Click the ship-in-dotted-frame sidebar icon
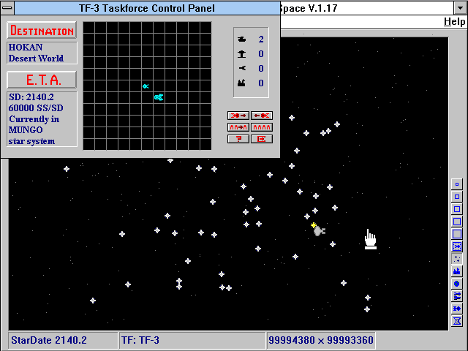This screenshot has width=468, height=351. (x=456, y=246)
